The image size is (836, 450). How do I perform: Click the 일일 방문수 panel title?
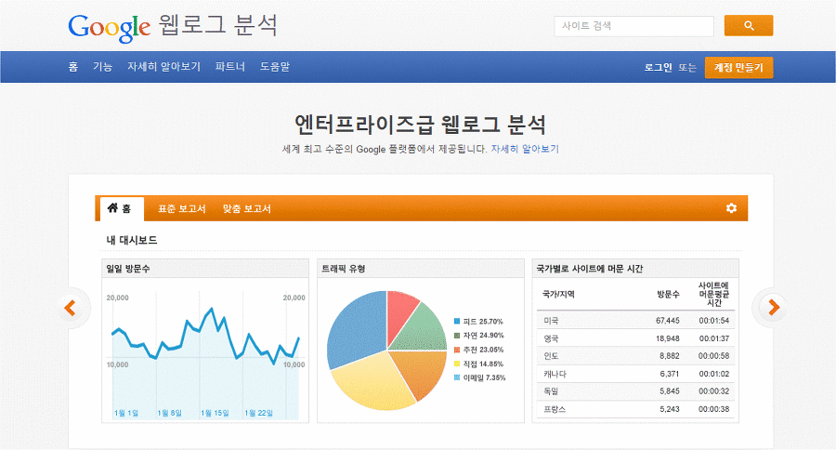128,269
